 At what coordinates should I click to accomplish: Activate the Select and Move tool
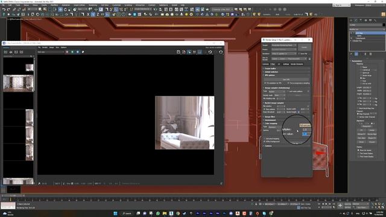[x=60, y=10]
